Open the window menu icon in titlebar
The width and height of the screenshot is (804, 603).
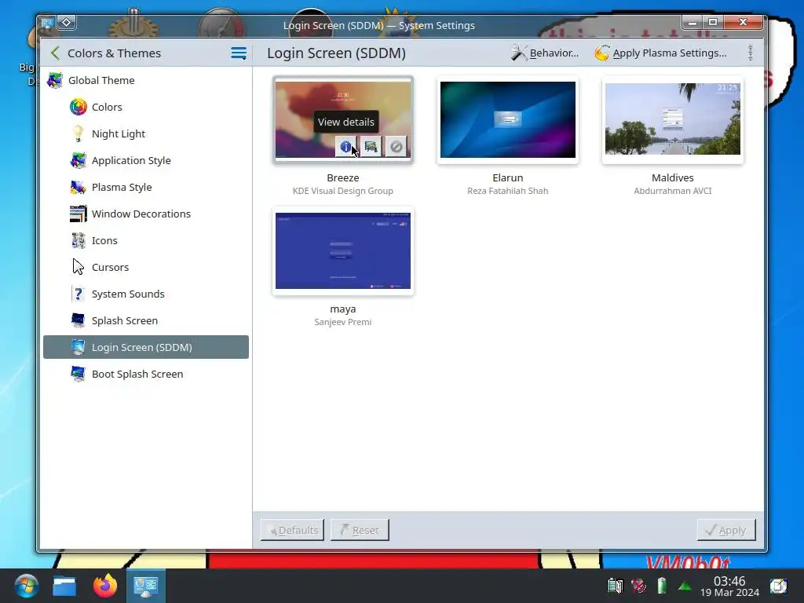tap(47, 23)
